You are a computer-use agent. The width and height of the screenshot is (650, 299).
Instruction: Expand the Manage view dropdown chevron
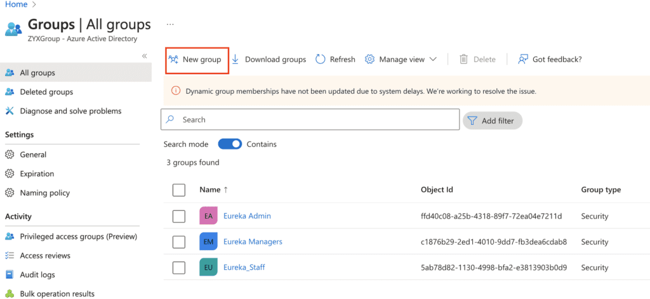click(433, 59)
